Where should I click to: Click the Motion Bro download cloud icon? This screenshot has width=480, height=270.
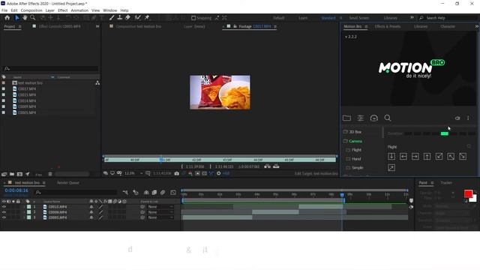coord(373,118)
